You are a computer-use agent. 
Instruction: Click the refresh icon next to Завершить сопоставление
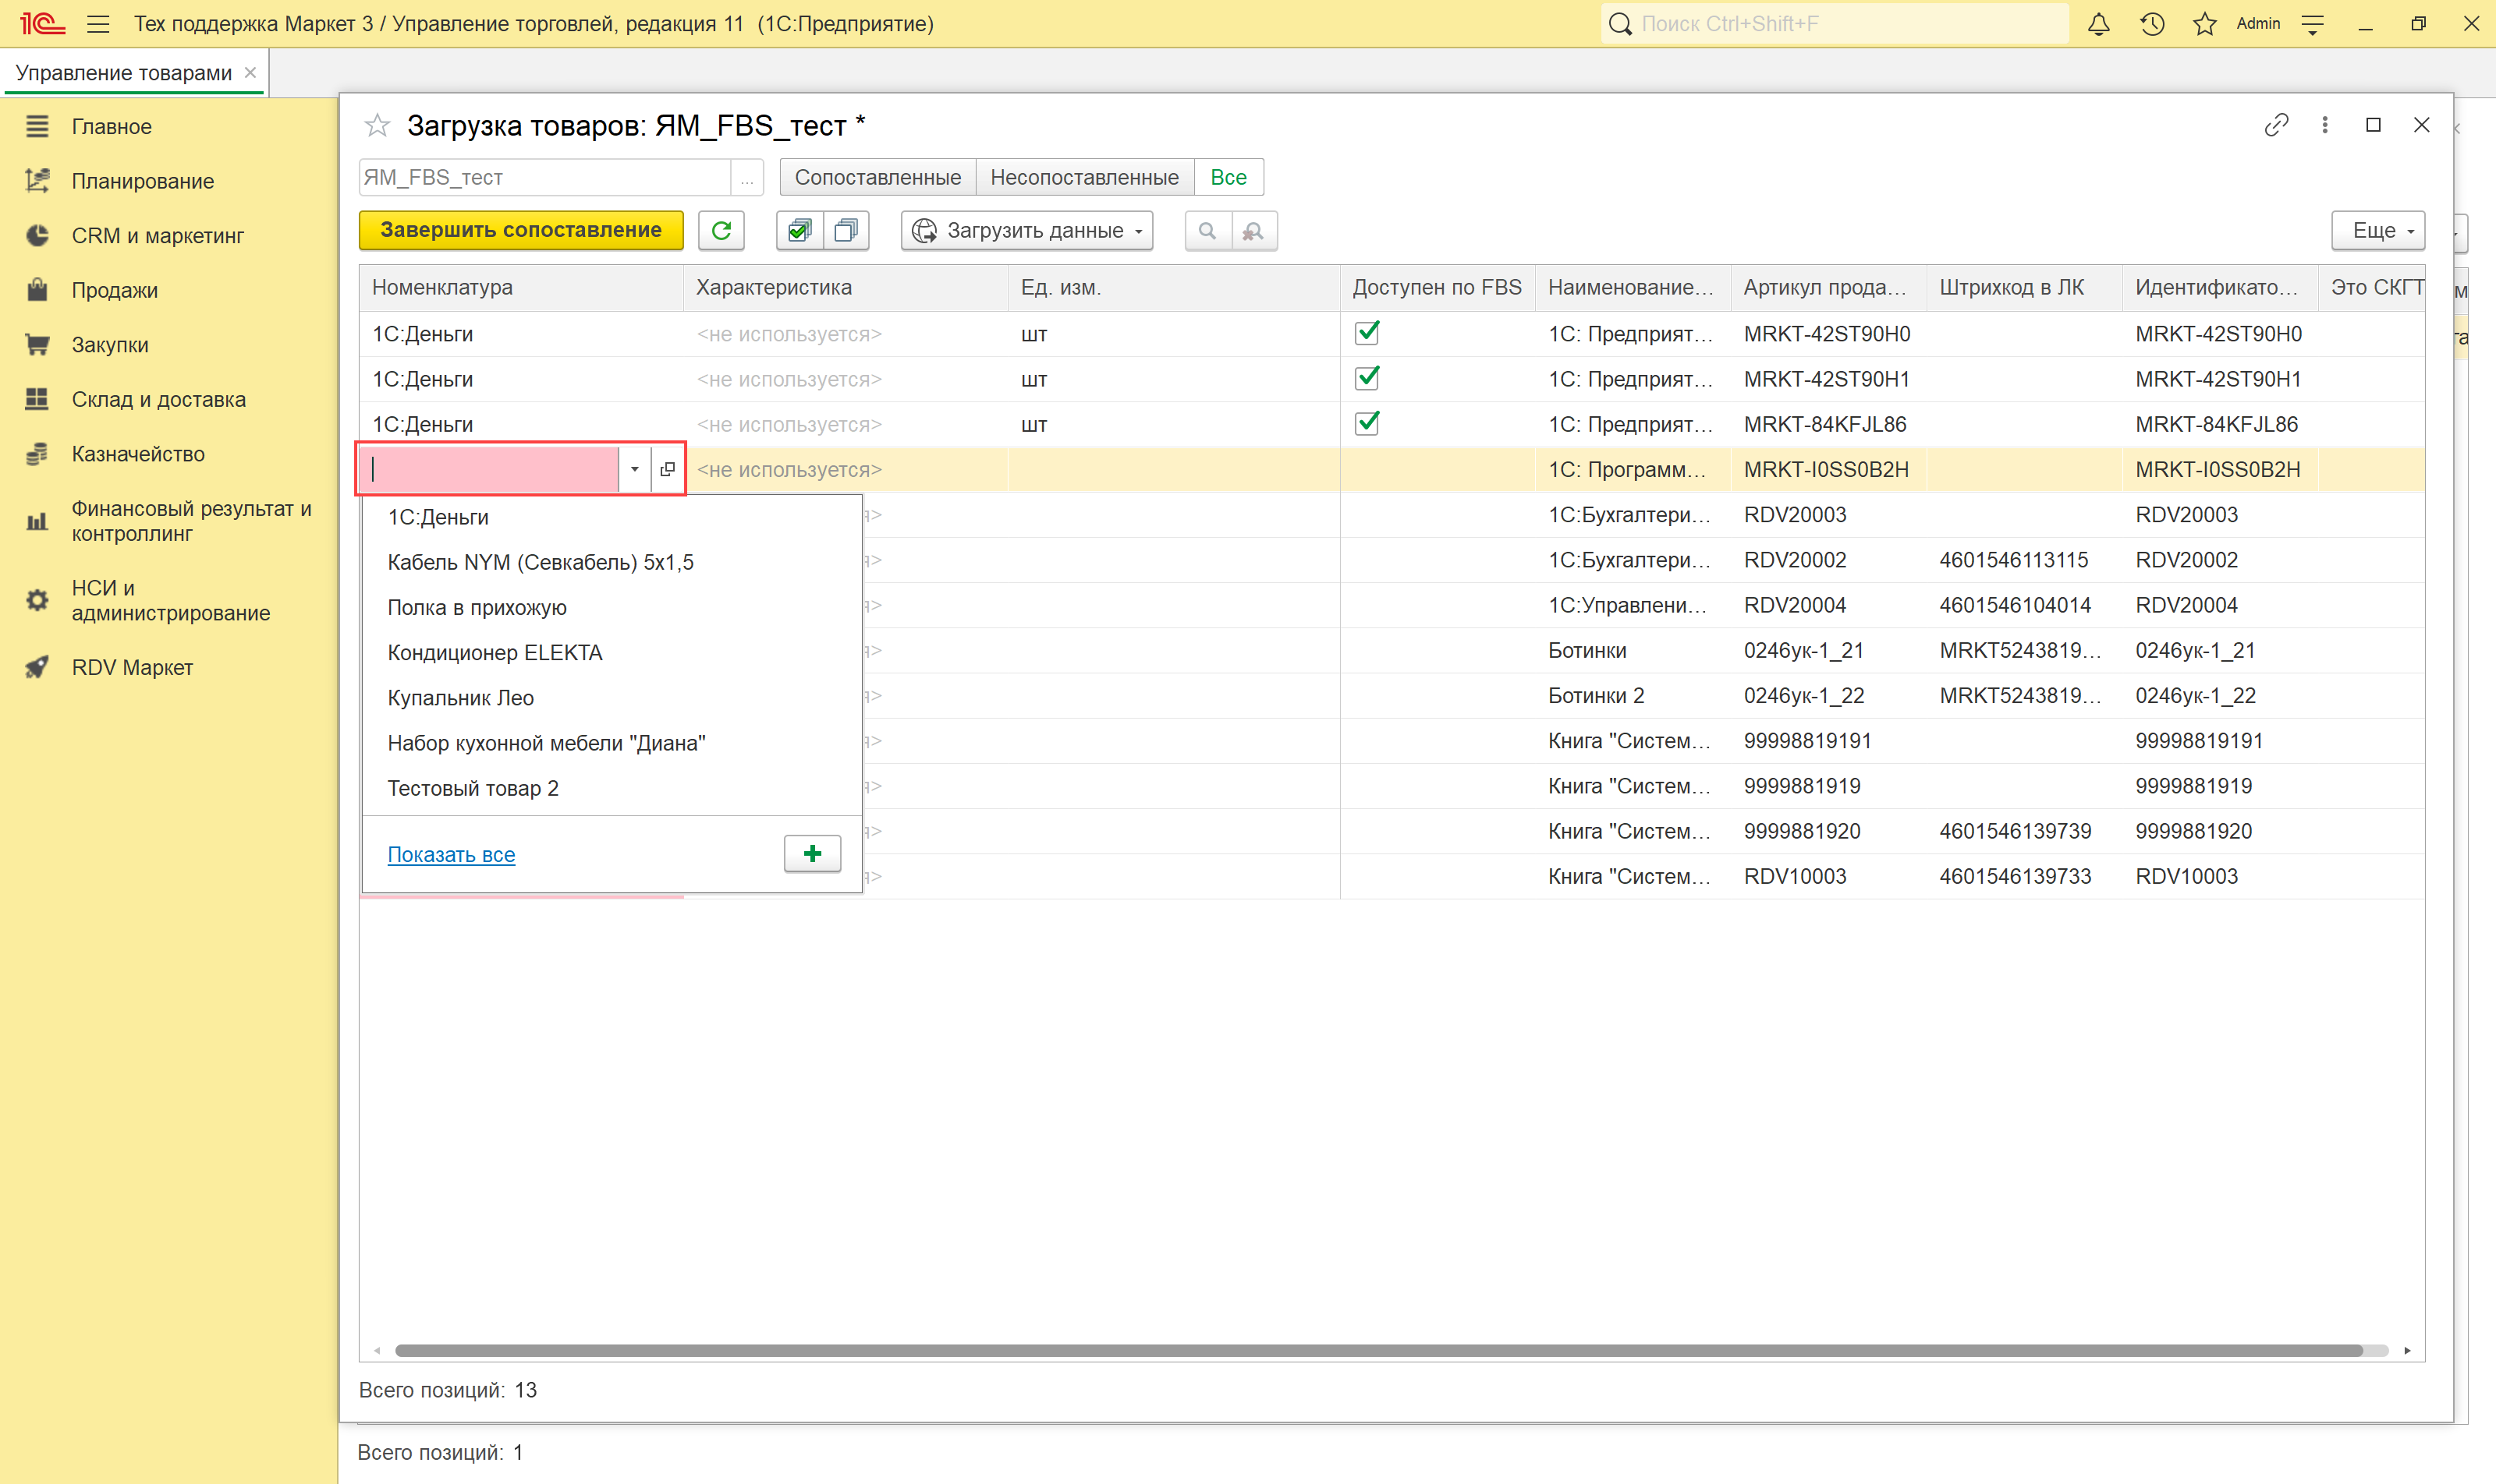coord(721,231)
